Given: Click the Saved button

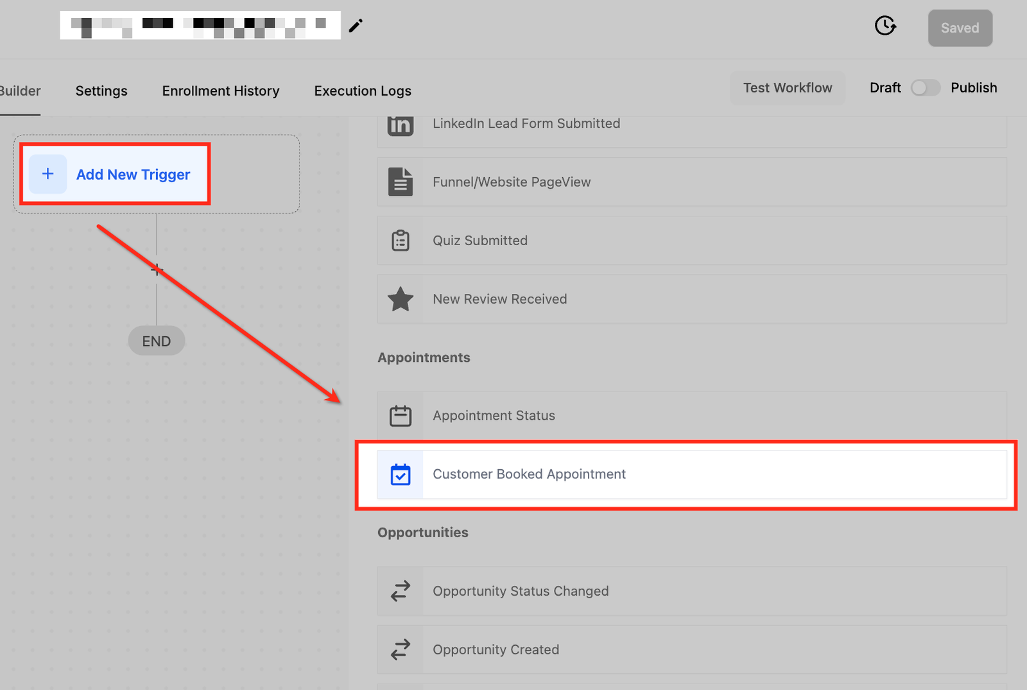Looking at the screenshot, I should (960, 28).
